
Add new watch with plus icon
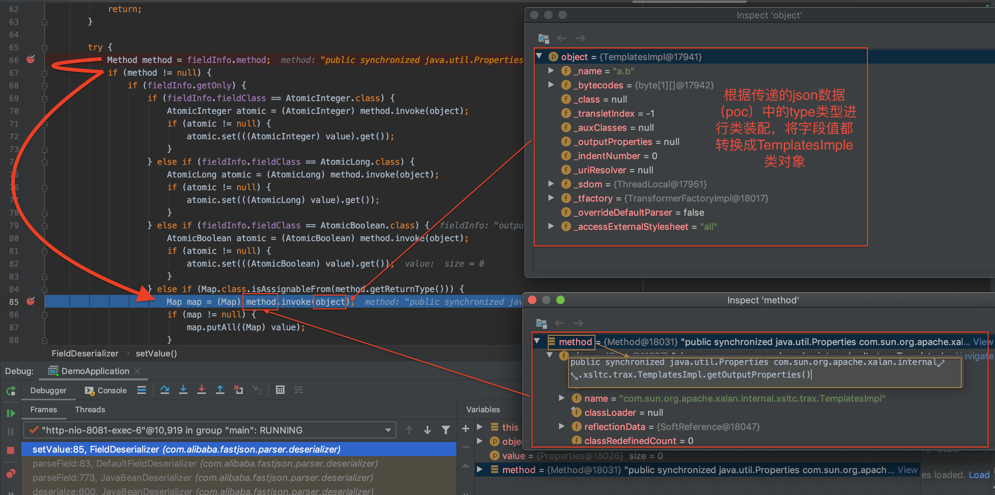pyautogui.click(x=465, y=428)
